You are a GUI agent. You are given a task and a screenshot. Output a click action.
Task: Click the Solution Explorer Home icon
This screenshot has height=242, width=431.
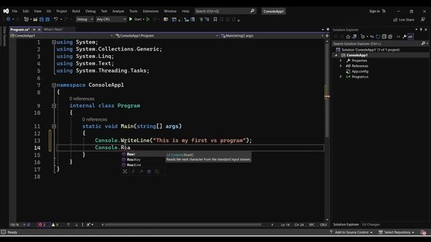coord(348,36)
